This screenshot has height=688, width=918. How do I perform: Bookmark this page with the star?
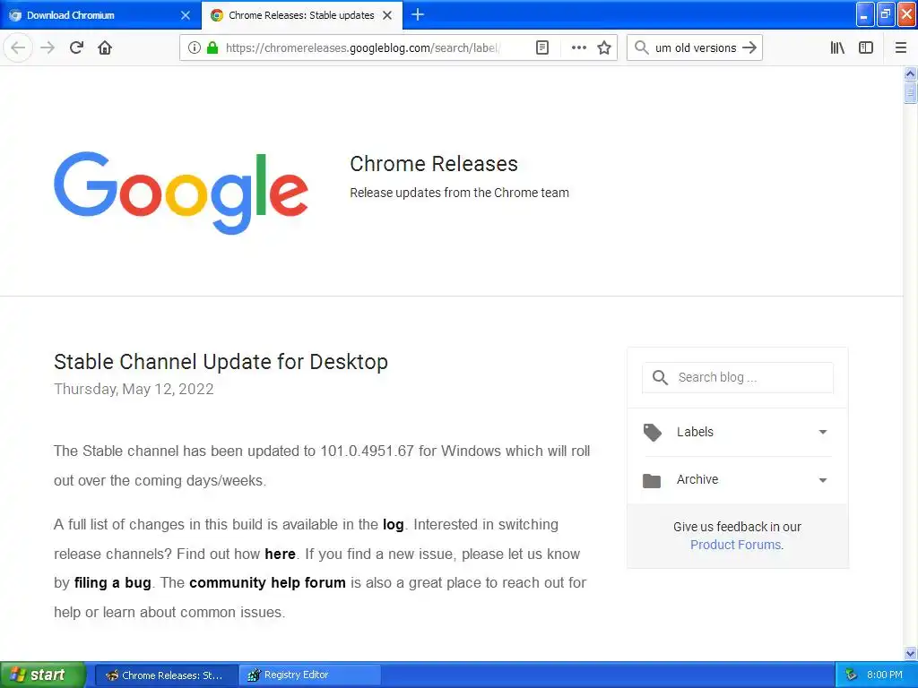[x=604, y=47]
